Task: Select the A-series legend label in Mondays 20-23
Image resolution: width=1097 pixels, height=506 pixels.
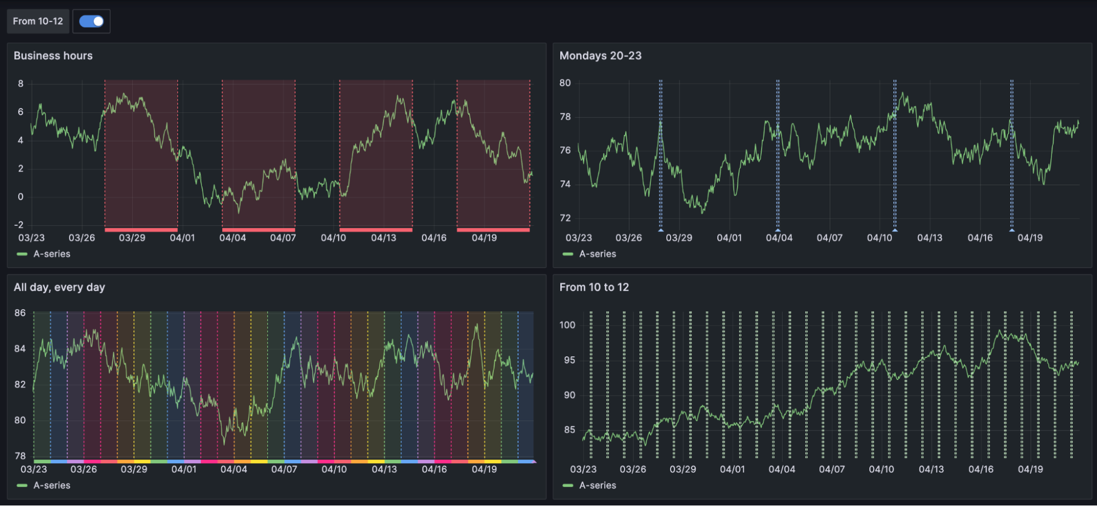Action: coord(598,254)
